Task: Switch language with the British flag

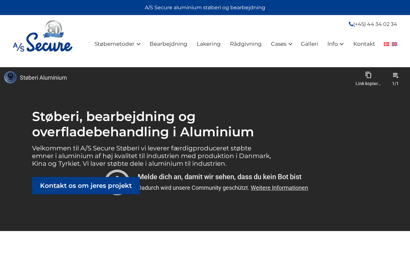Action: (394, 44)
